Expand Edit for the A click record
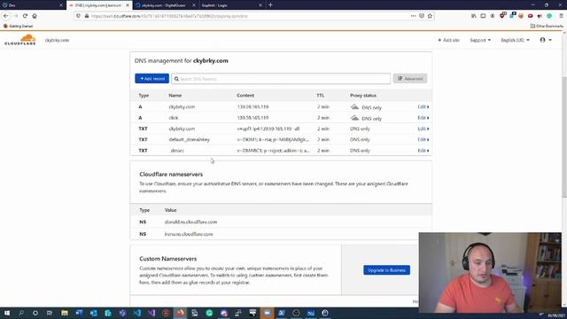This screenshot has height=319, width=567. coord(423,118)
